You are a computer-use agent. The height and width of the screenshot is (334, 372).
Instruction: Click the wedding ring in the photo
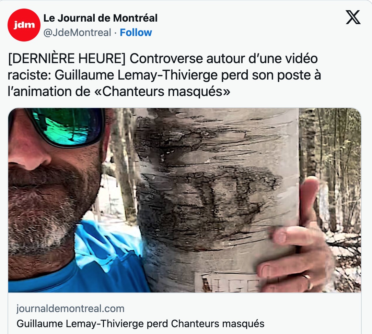[308, 282]
